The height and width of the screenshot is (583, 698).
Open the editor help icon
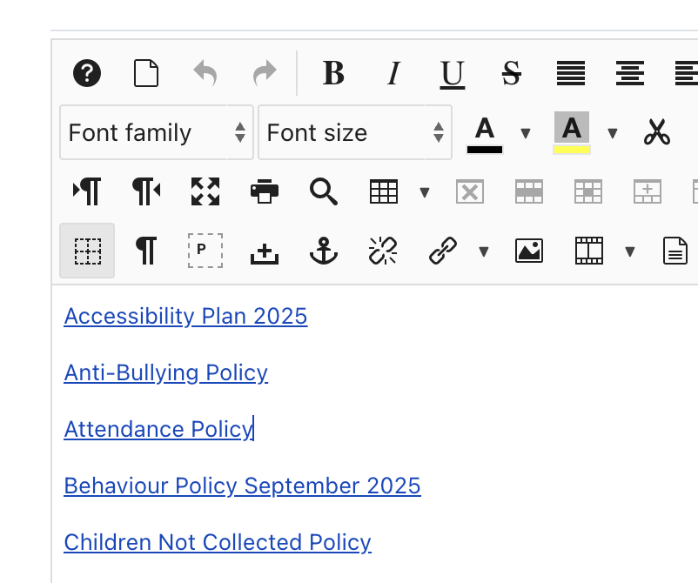point(87,74)
